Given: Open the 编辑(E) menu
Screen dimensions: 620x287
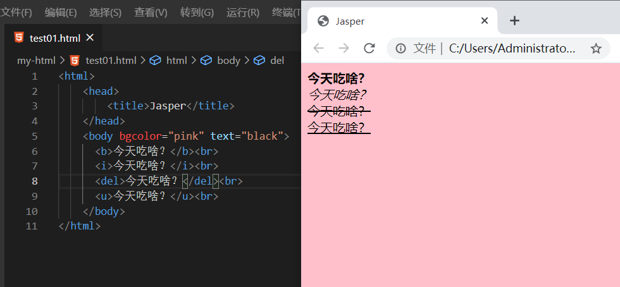Looking at the screenshot, I should [61, 12].
